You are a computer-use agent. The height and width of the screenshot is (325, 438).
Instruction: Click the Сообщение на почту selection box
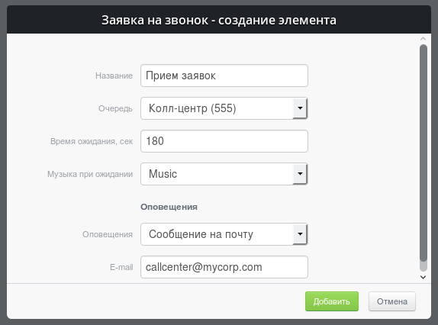[x=224, y=234]
